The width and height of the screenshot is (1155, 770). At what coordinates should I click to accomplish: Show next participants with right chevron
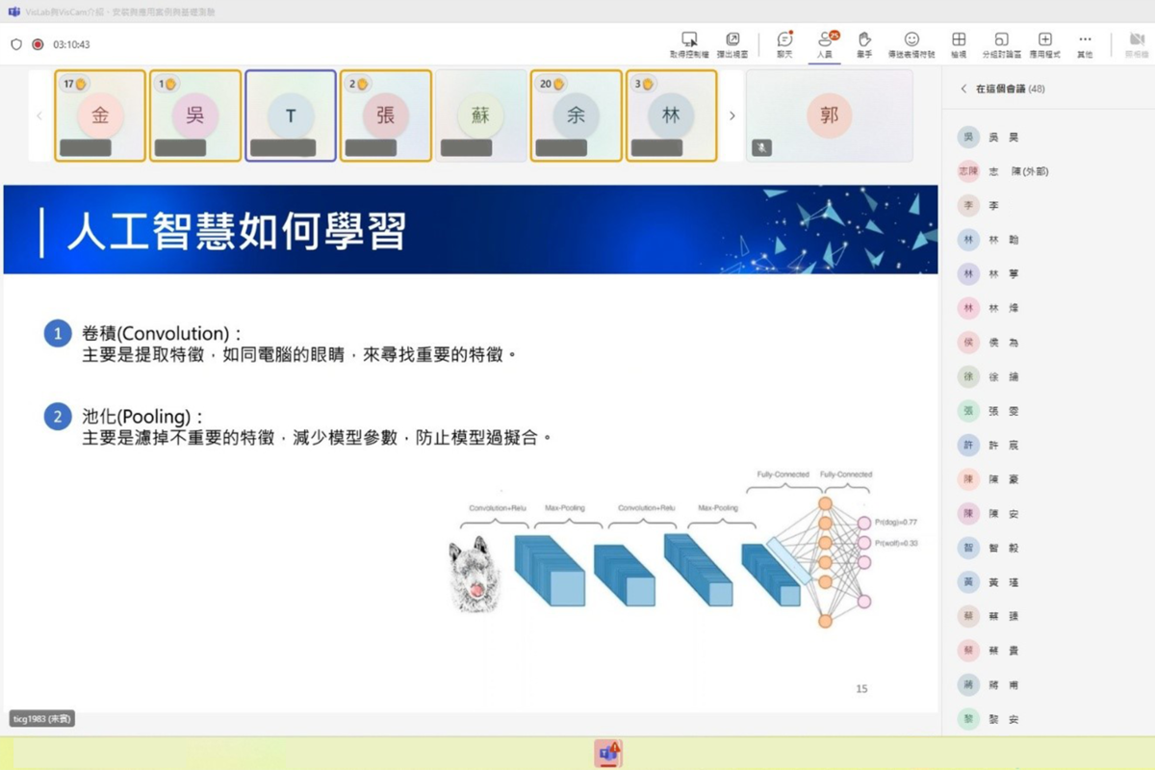tap(731, 115)
